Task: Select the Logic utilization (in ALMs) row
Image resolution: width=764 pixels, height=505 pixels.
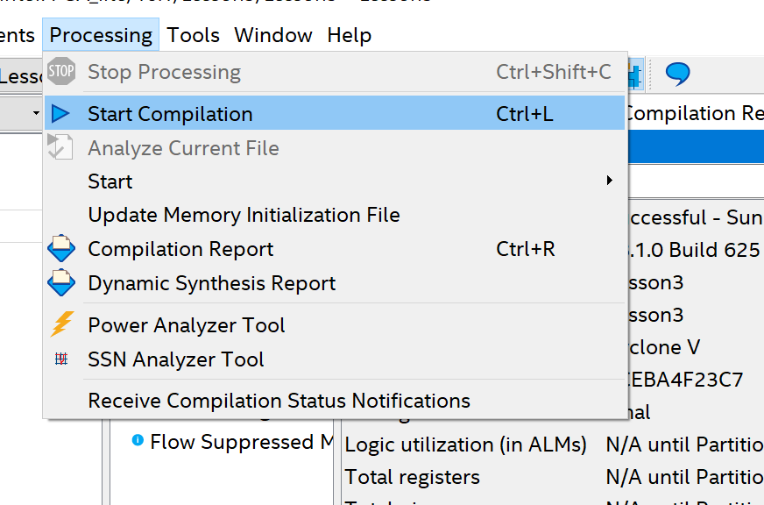Action: 465,445
